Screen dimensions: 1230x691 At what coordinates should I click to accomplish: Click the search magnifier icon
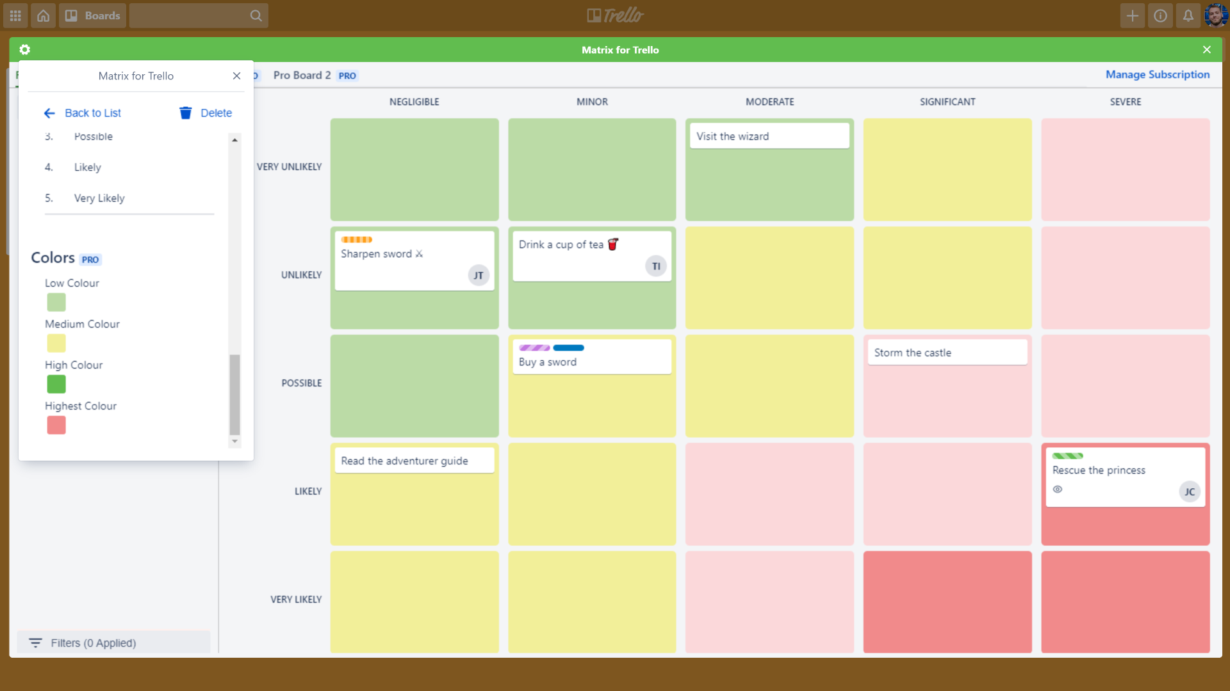coord(256,15)
